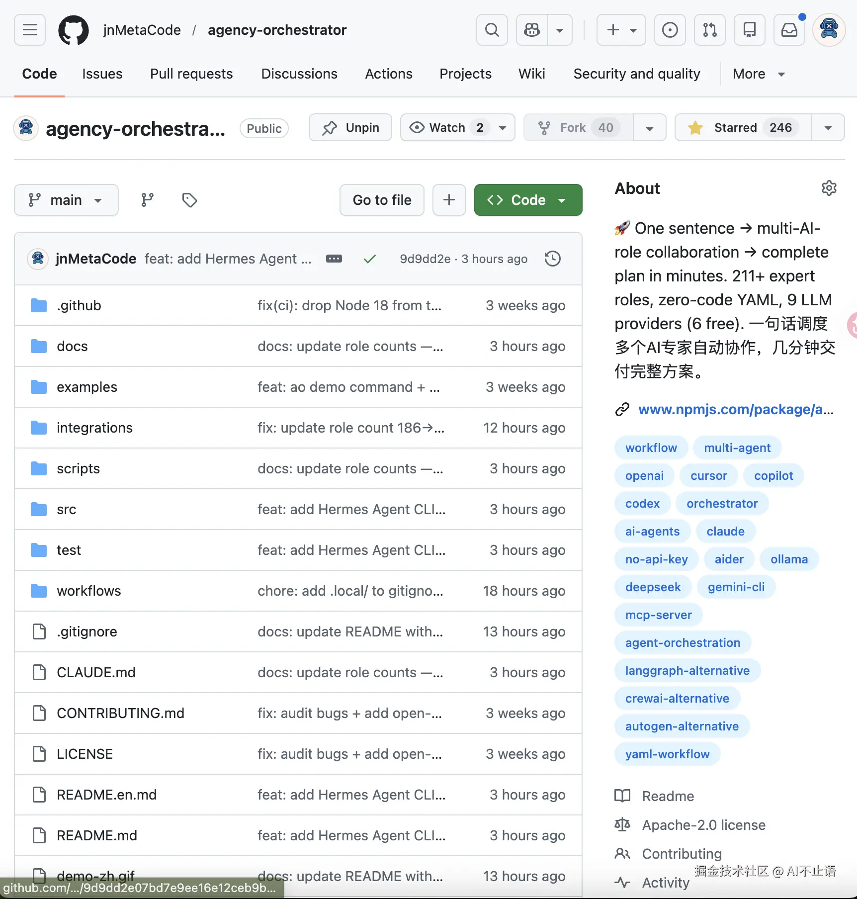Open jnMetaCode author link in commit bar
Image resolution: width=857 pixels, height=899 pixels.
(x=96, y=259)
